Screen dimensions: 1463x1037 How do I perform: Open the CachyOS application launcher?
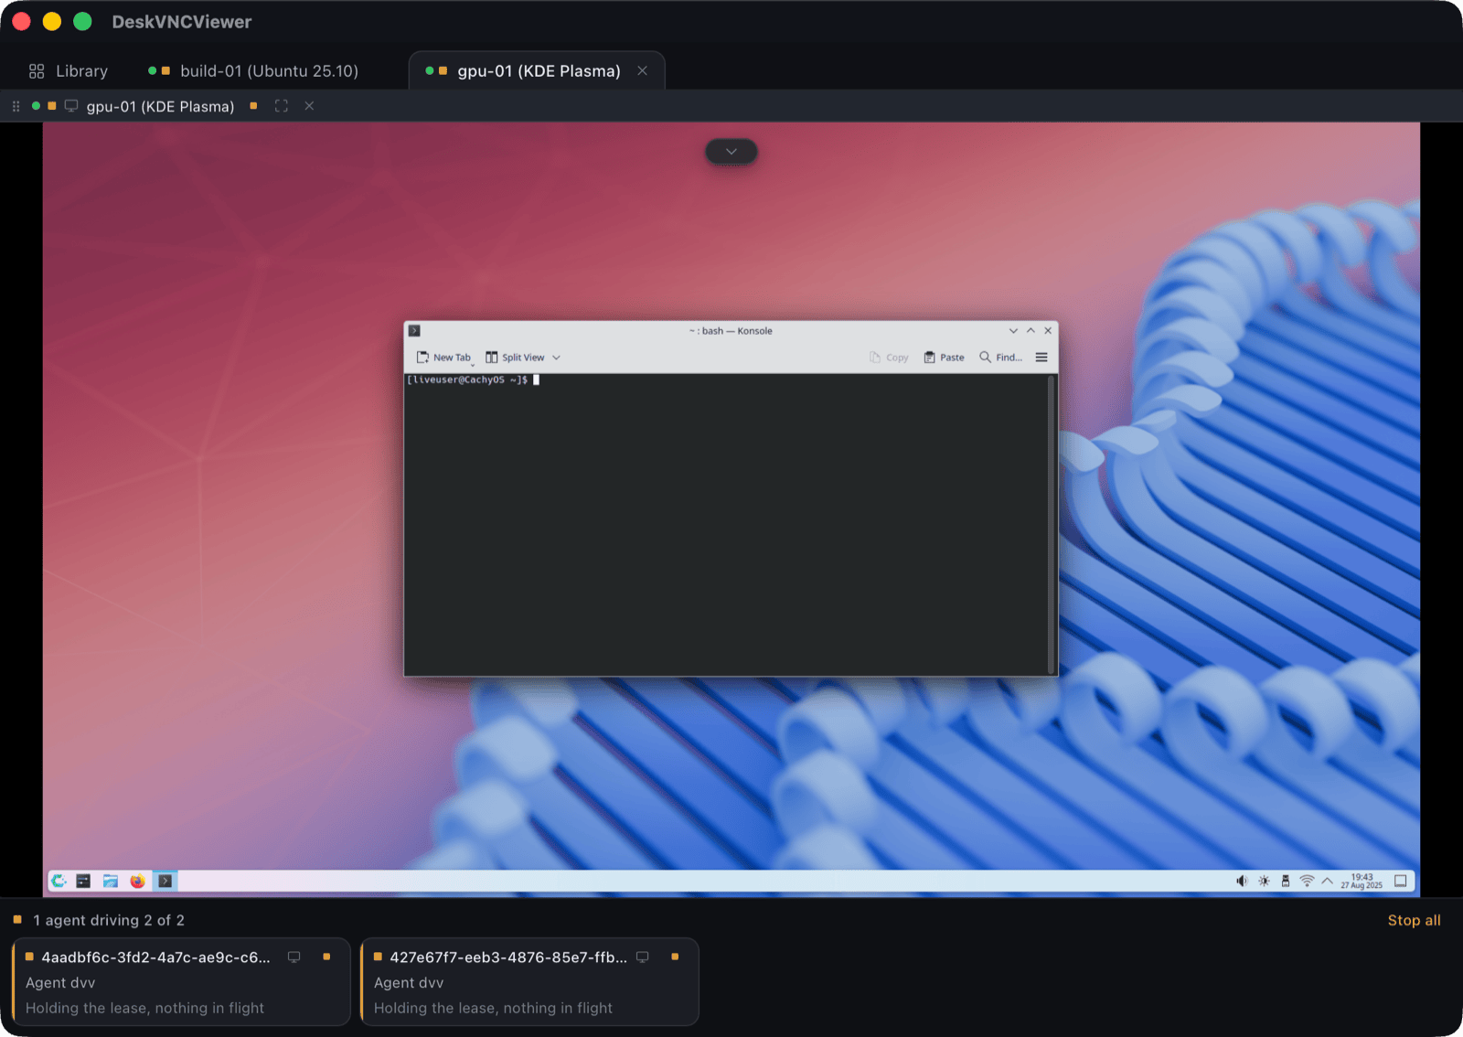coord(59,881)
